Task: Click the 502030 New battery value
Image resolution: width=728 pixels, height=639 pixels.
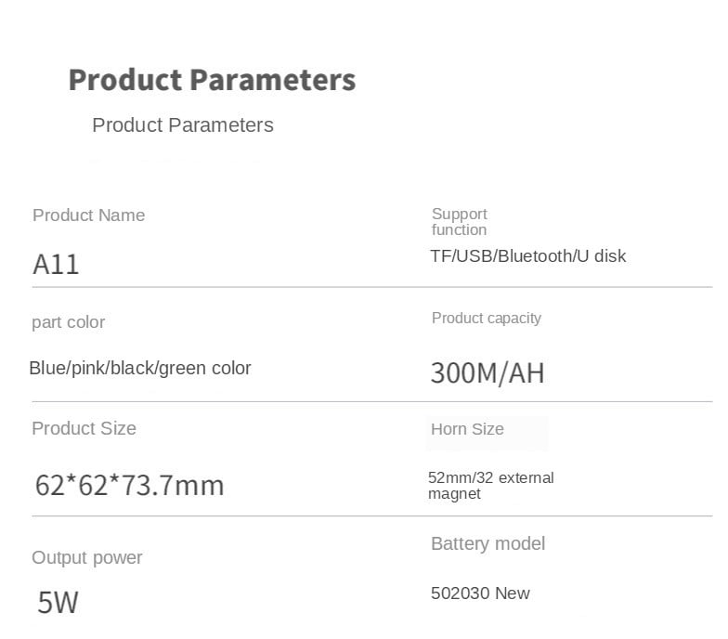Action: click(480, 593)
